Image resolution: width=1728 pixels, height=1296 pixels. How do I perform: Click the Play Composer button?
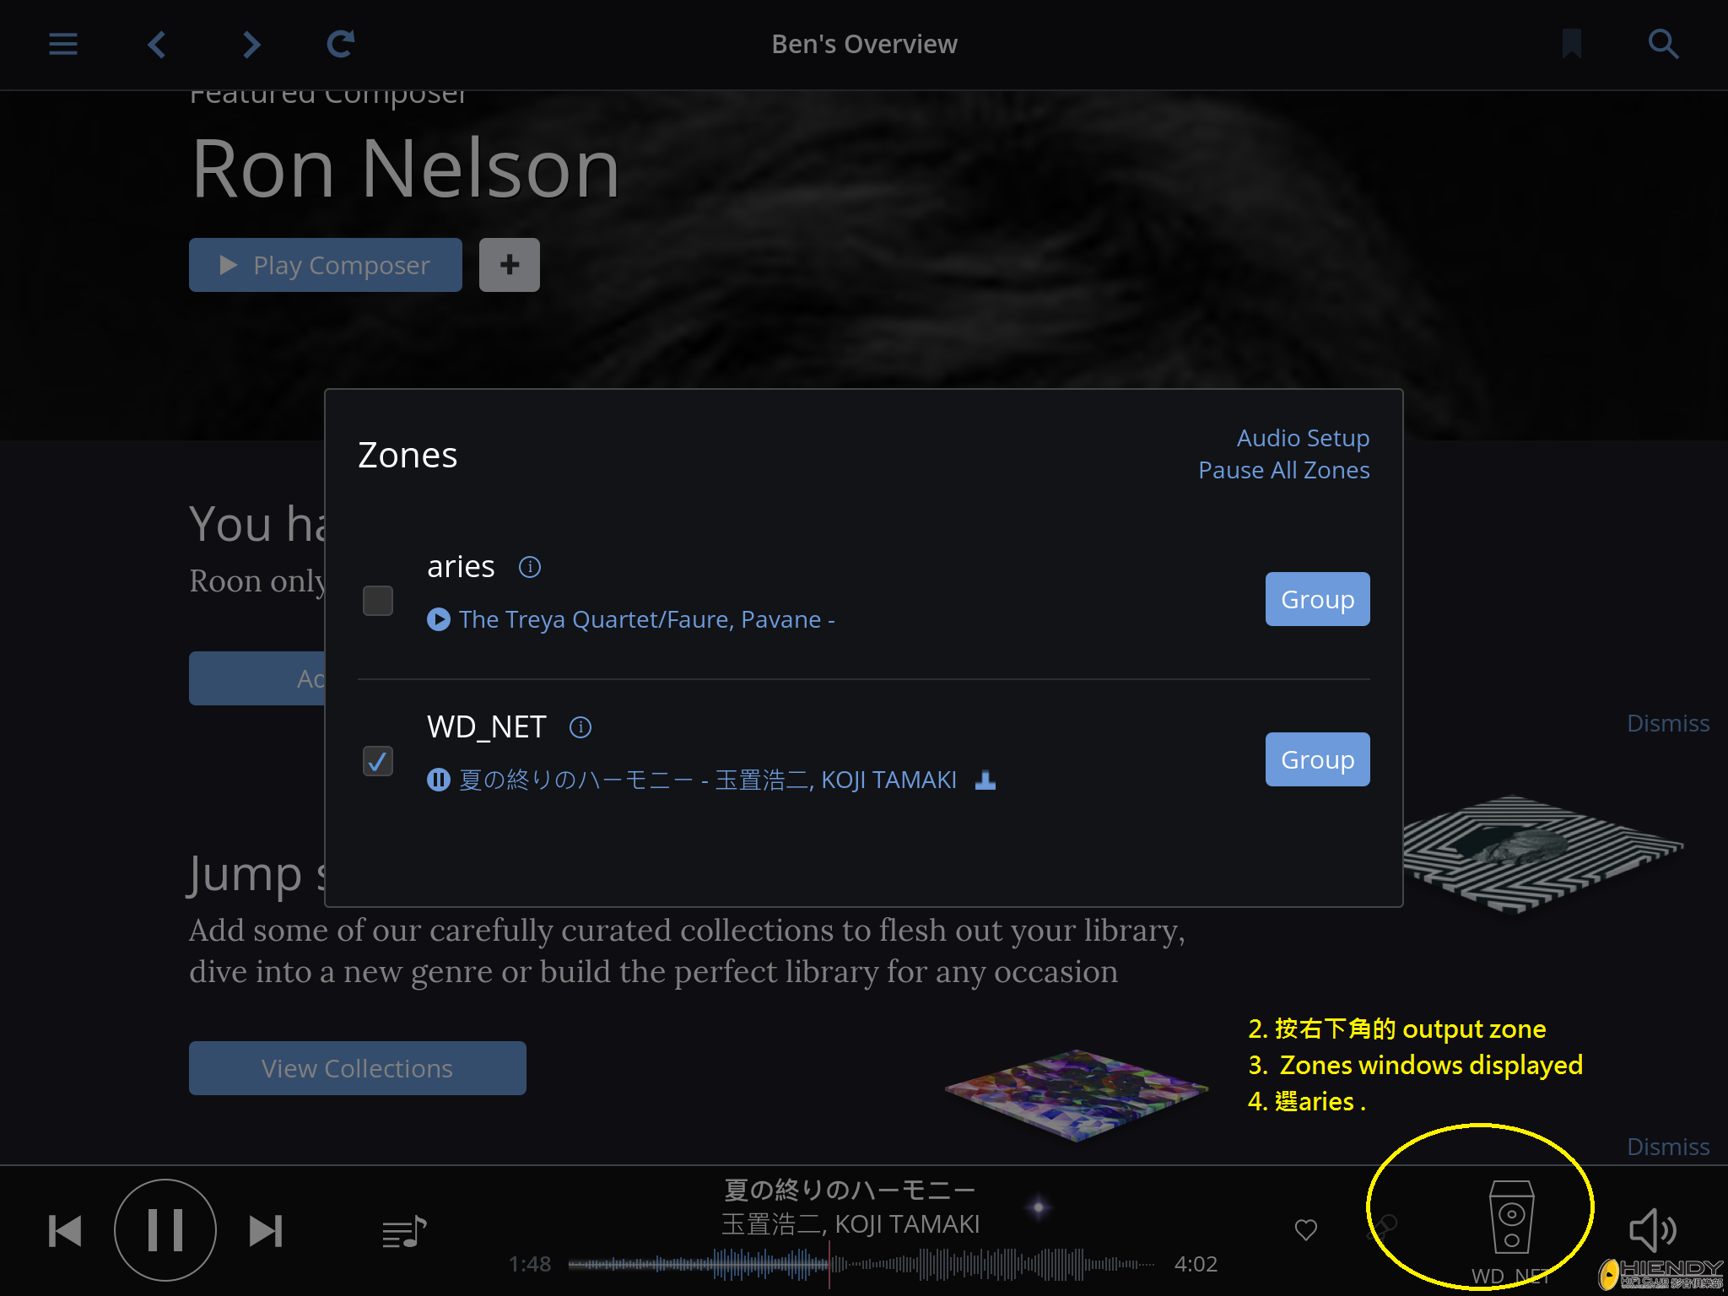(x=326, y=265)
